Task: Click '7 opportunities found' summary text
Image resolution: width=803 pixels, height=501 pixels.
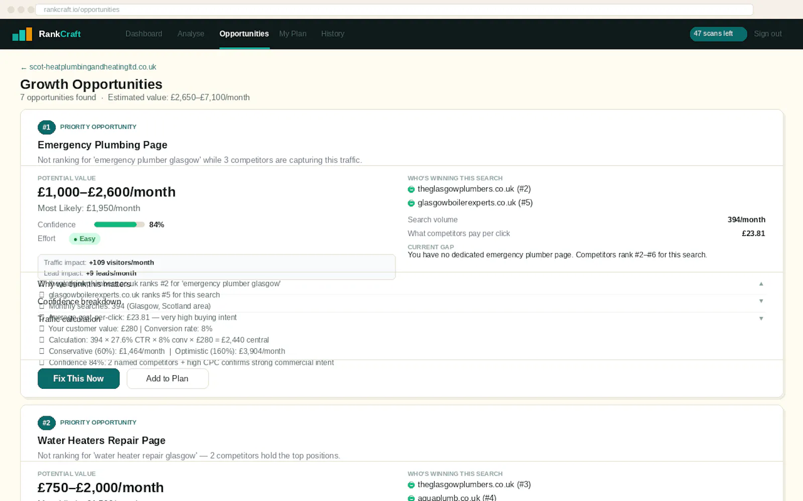Action: tap(58, 97)
